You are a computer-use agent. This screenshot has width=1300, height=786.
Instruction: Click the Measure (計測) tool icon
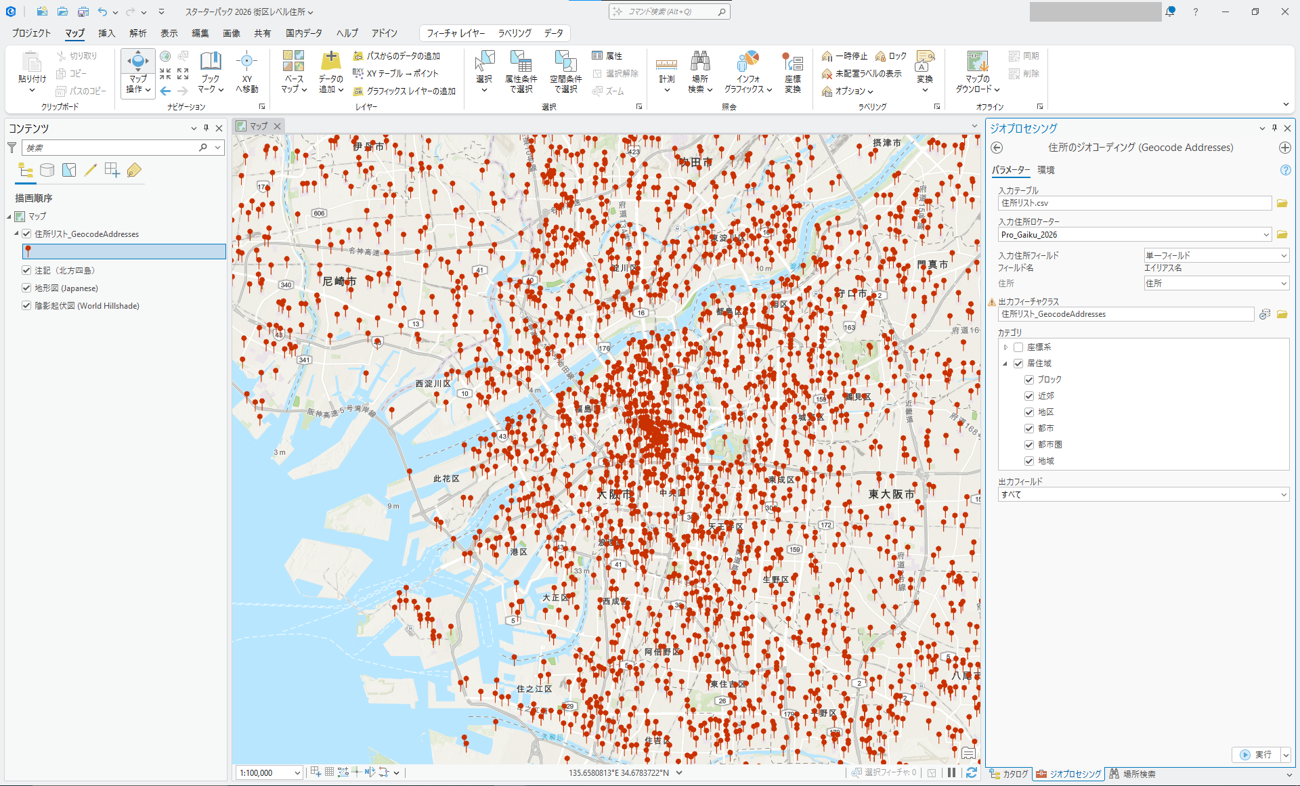[666, 64]
